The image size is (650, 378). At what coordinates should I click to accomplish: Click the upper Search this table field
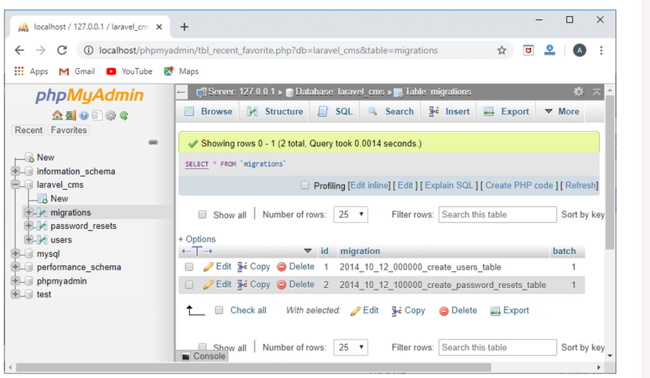pyautogui.click(x=497, y=215)
